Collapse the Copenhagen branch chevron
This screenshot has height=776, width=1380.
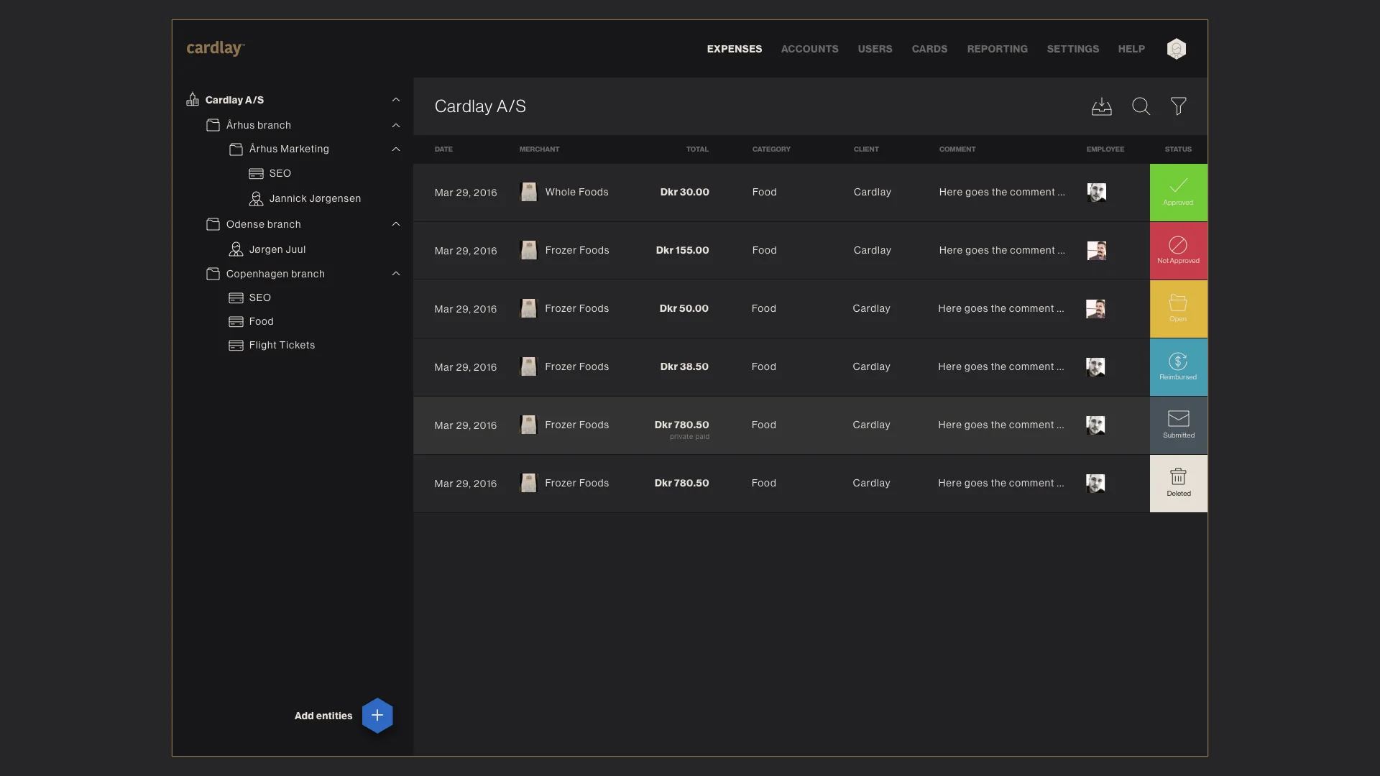coord(395,274)
